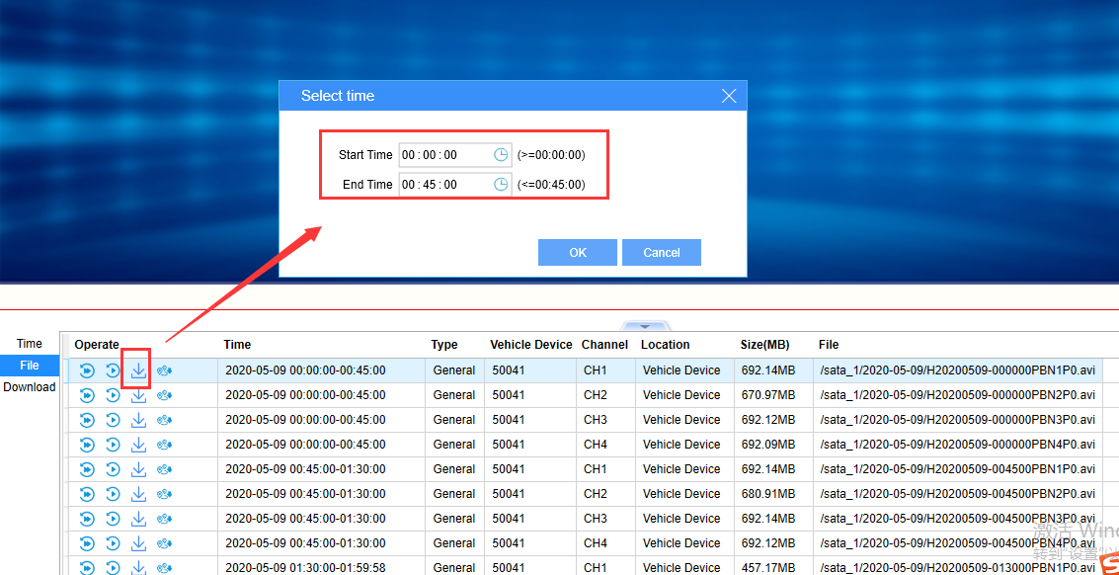The height and width of the screenshot is (575, 1119).
Task: Click single-arrow play icon for 004500PBN1P0.avi
Action: (x=113, y=469)
